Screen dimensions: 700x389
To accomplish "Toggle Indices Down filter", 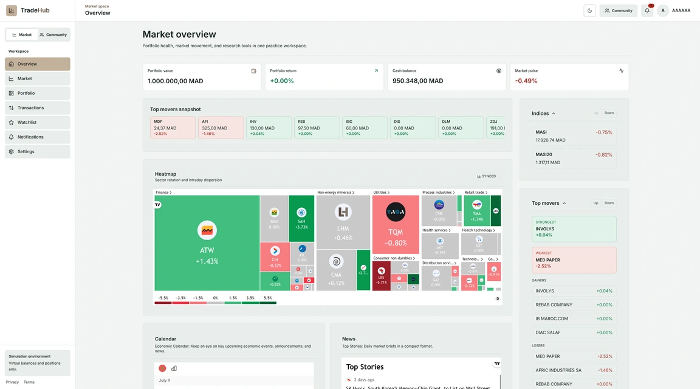I will 609,113.
